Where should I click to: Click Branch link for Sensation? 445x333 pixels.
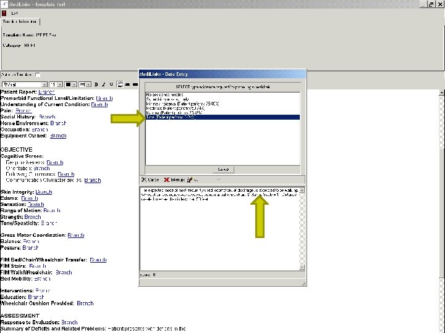36,205
